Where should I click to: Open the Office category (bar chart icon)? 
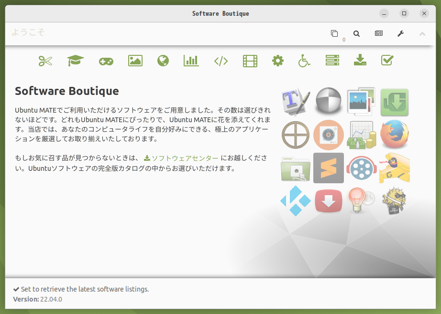tap(191, 61)
